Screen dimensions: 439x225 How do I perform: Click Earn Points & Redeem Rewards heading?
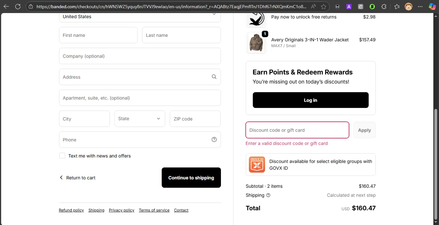pos(303,72)
